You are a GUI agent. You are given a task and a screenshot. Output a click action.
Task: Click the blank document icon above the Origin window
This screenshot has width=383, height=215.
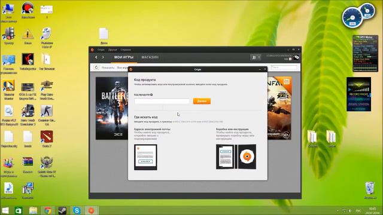tap(104, 36)
